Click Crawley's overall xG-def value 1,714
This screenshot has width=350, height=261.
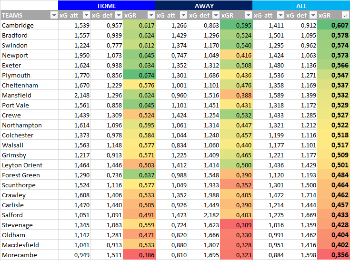click(301, 195)
